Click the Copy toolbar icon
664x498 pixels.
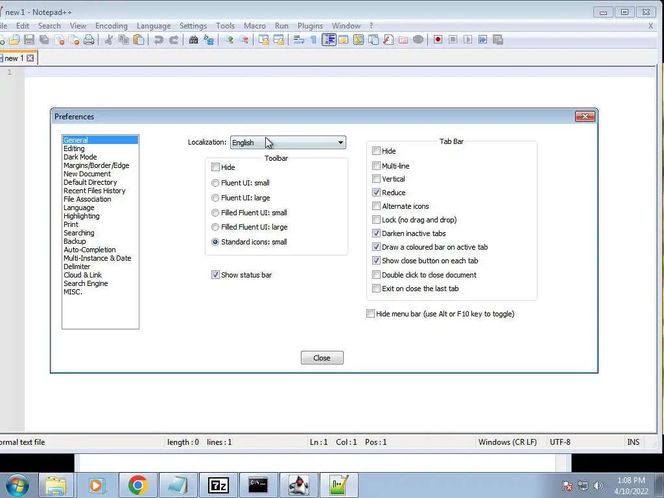click(x=124, y=40)
